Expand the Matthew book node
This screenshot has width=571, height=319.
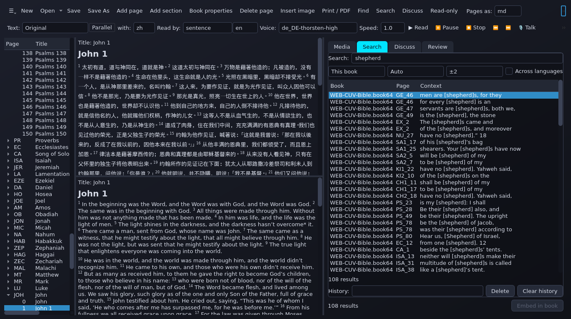click(x=8, y=275)
